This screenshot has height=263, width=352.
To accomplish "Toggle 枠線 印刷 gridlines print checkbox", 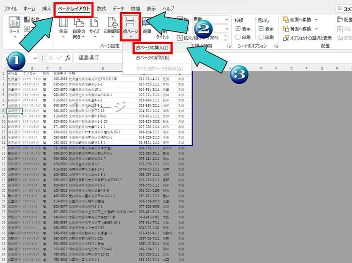I will click(x=238, y=37).
